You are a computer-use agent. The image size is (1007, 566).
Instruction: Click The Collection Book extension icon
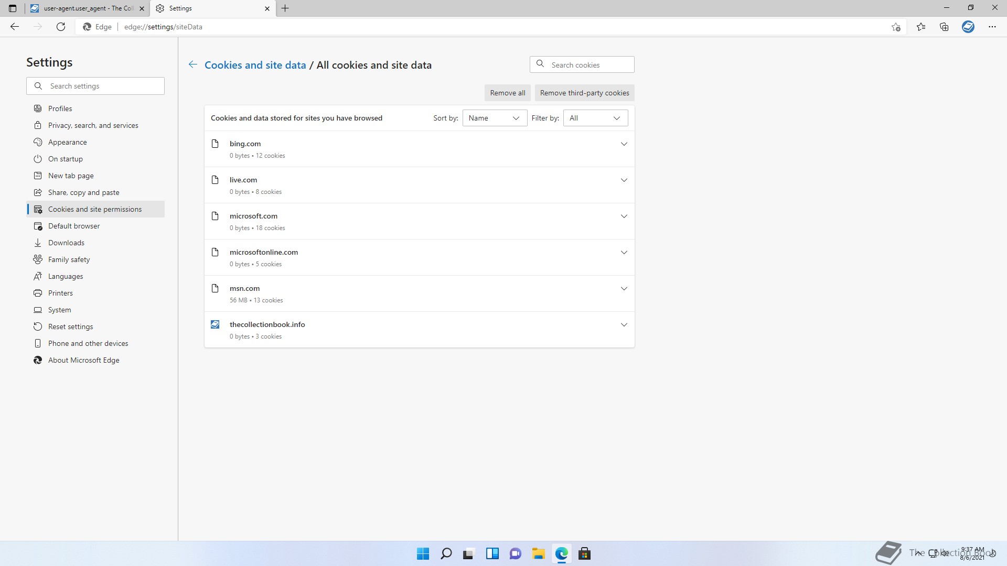pyautogui.click(x=968, y=27)
